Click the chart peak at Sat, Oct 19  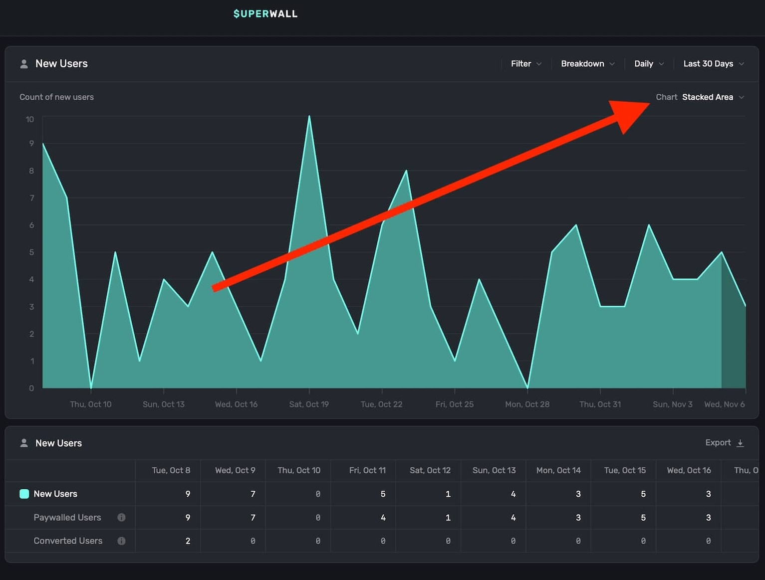(309, 117)
